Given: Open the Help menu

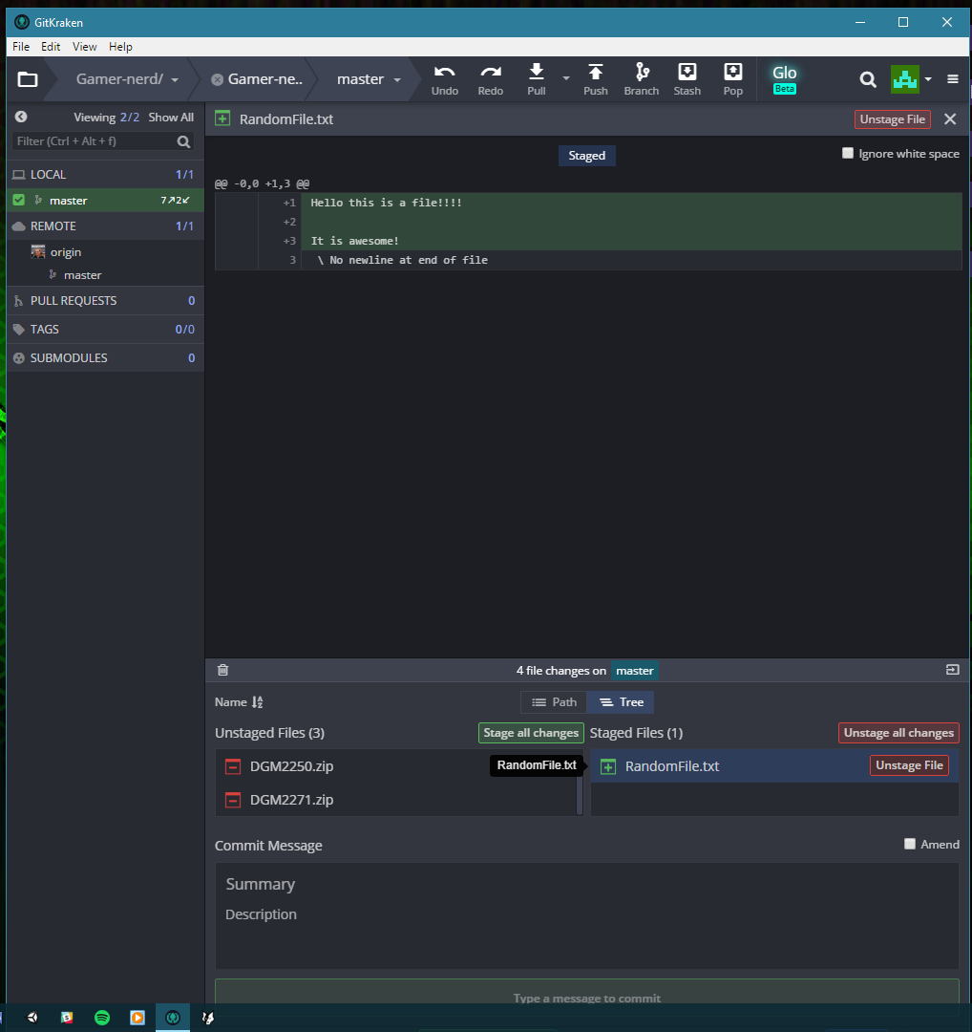Looking at the screenshot, I should [x=120, y=47].
